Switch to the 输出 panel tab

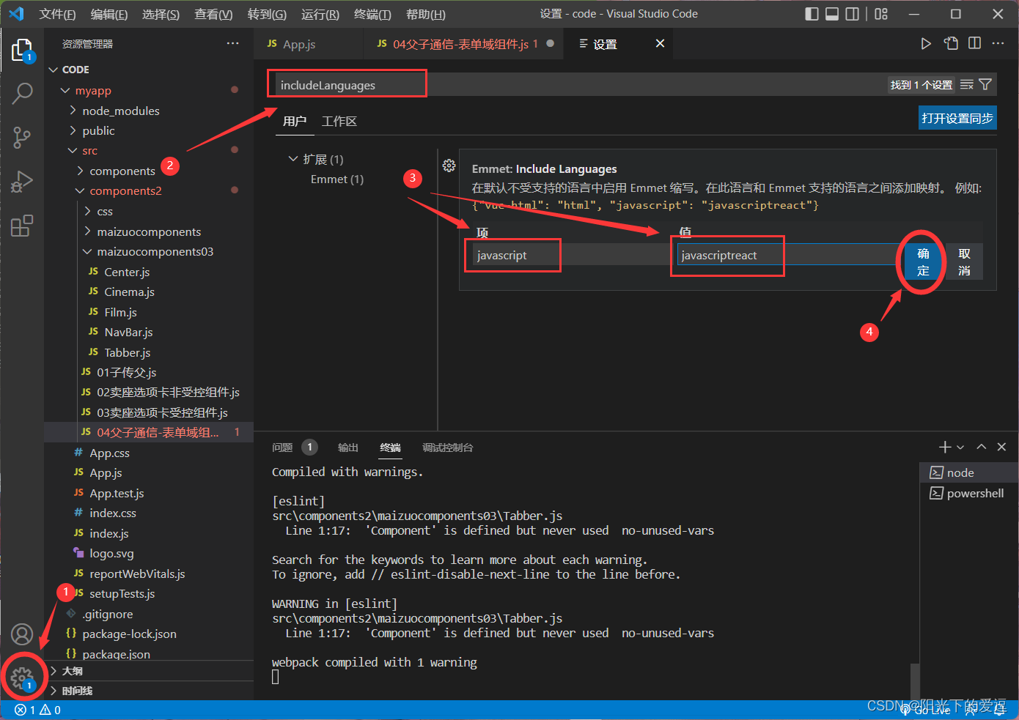348,448
